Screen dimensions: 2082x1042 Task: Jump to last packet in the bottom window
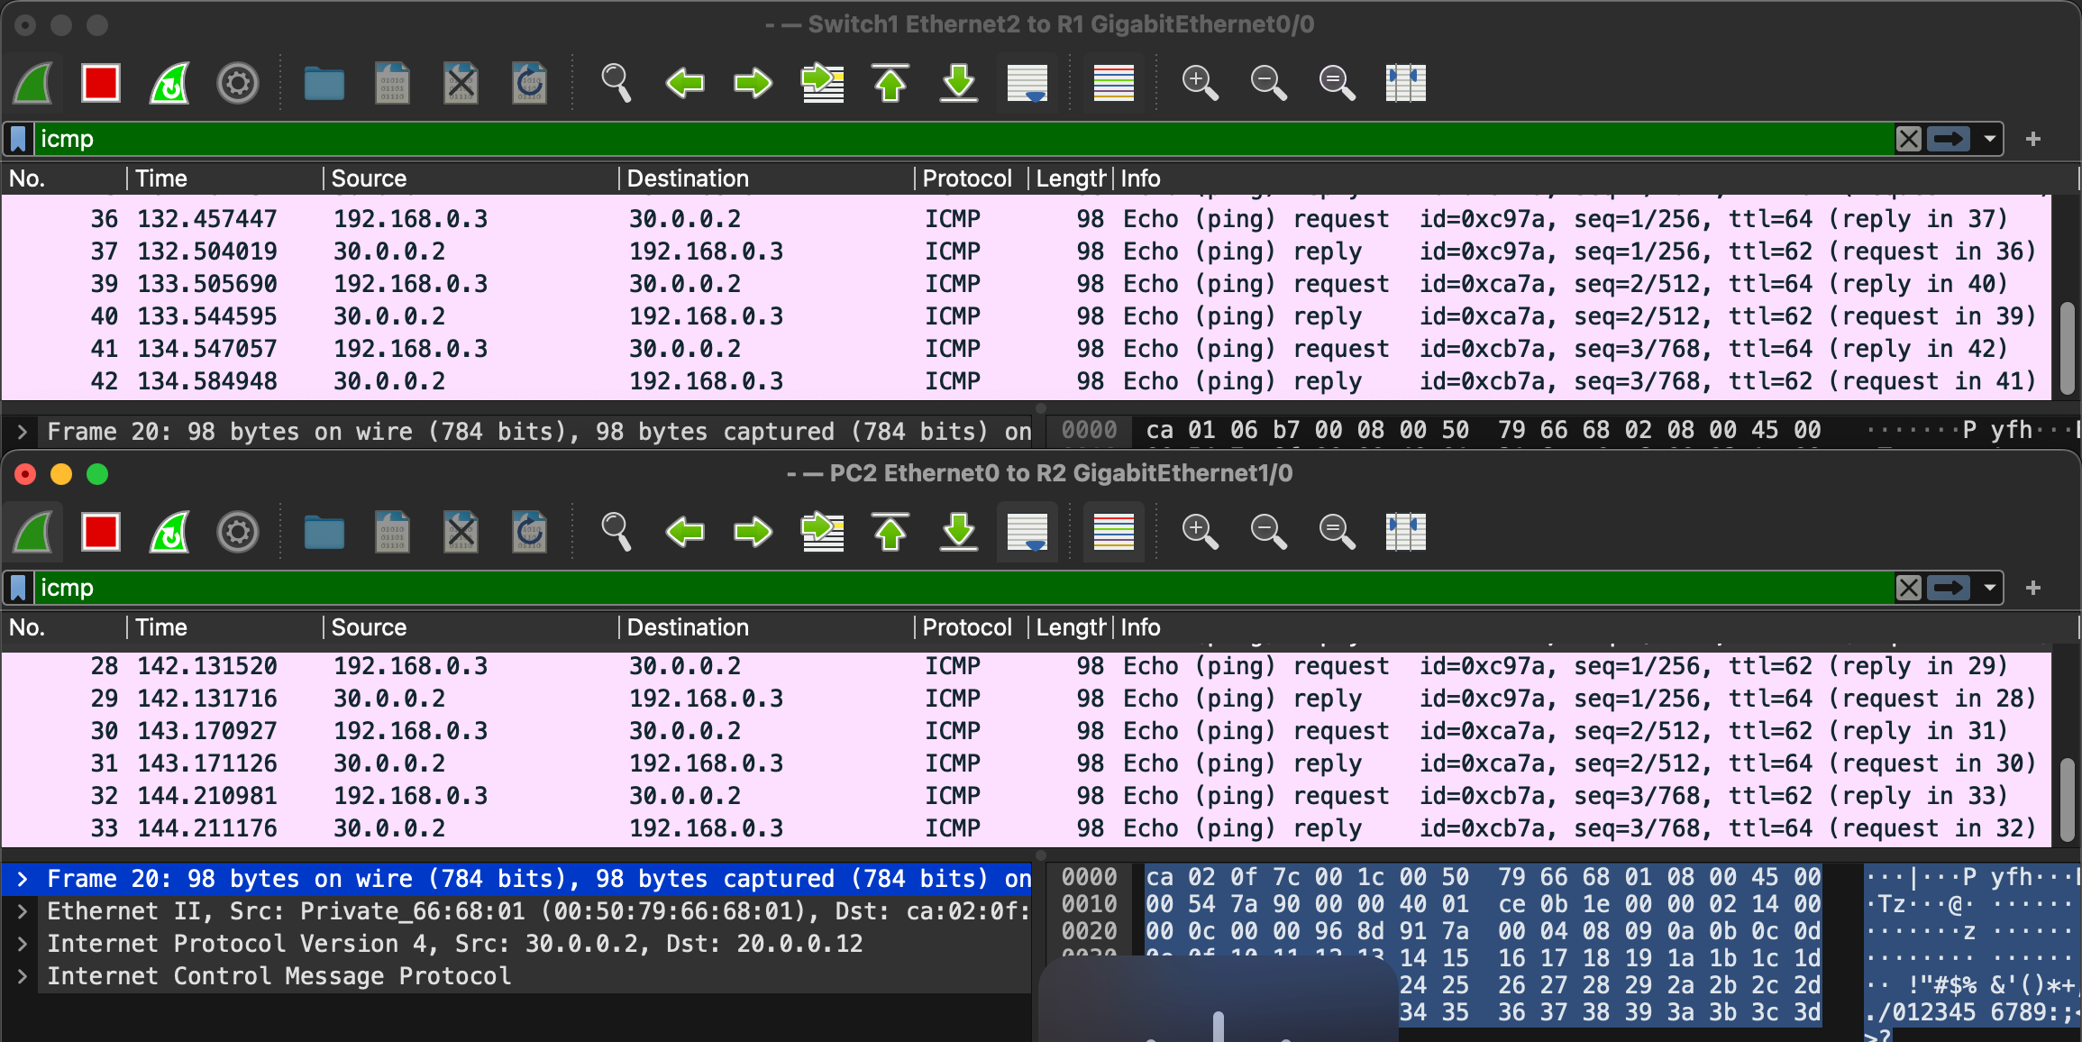click(x=959, y=533)
